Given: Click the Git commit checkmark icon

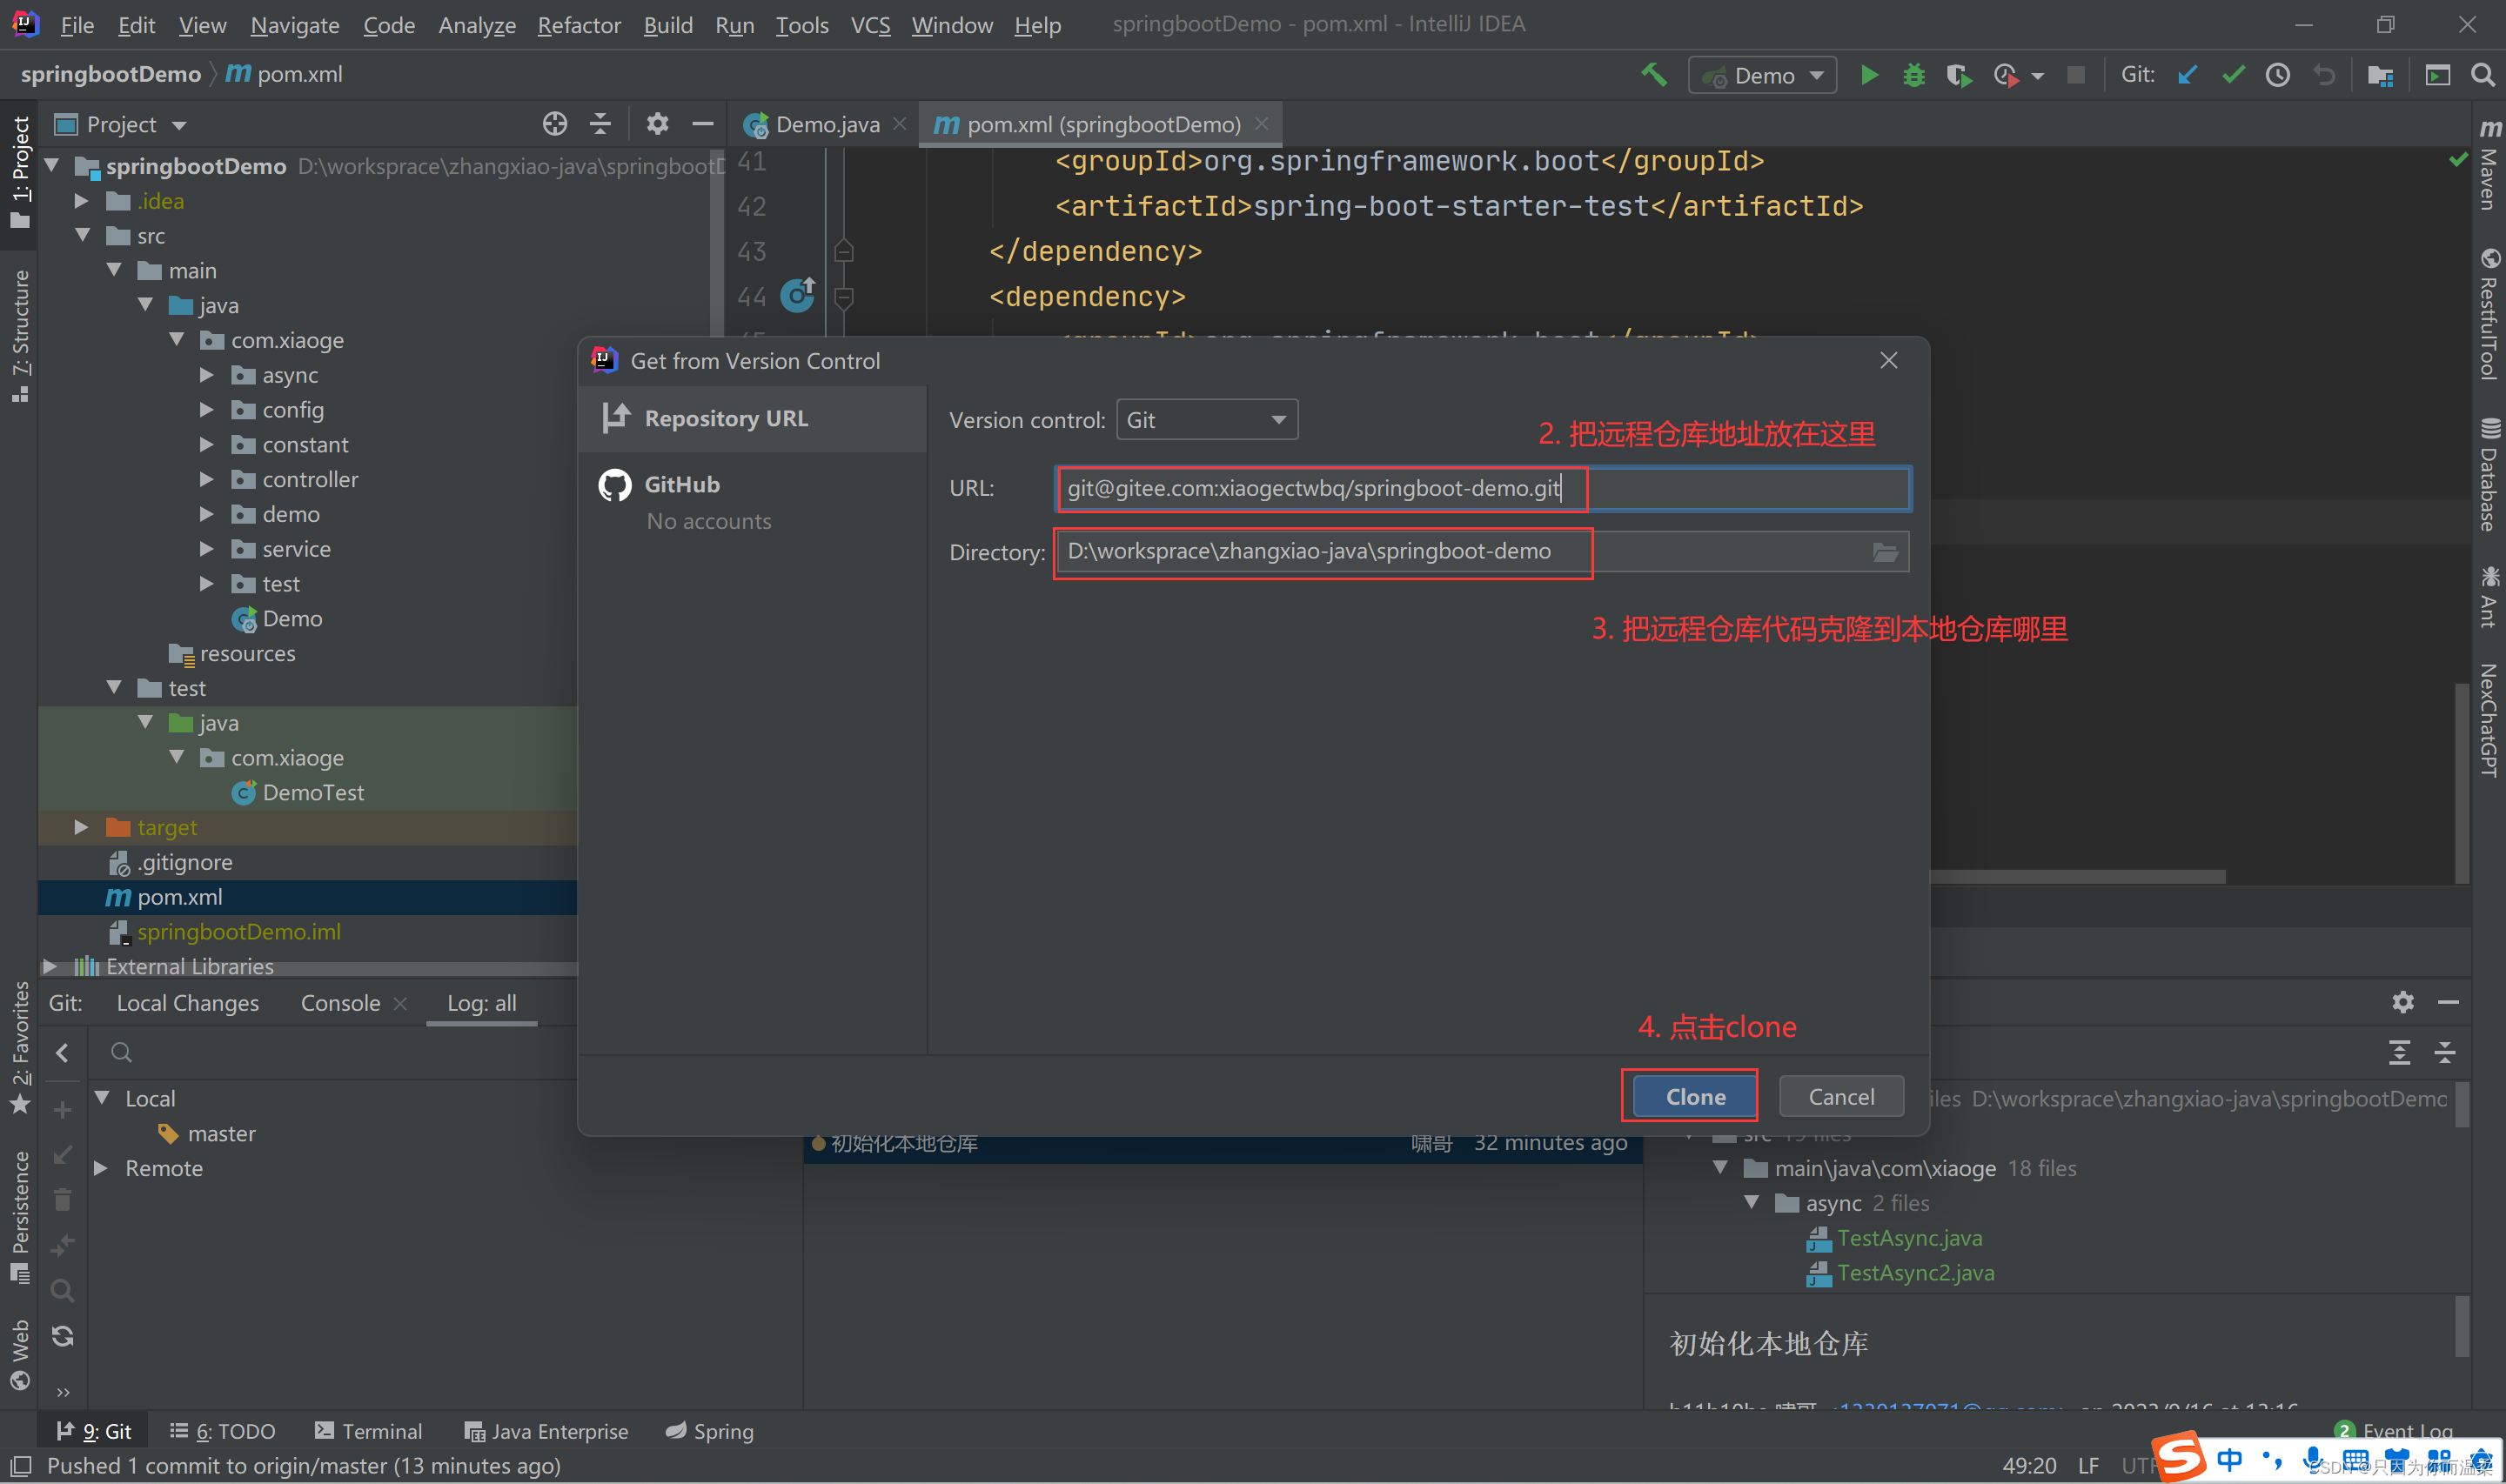Looking at the screenshot, I should point(2233,75).
